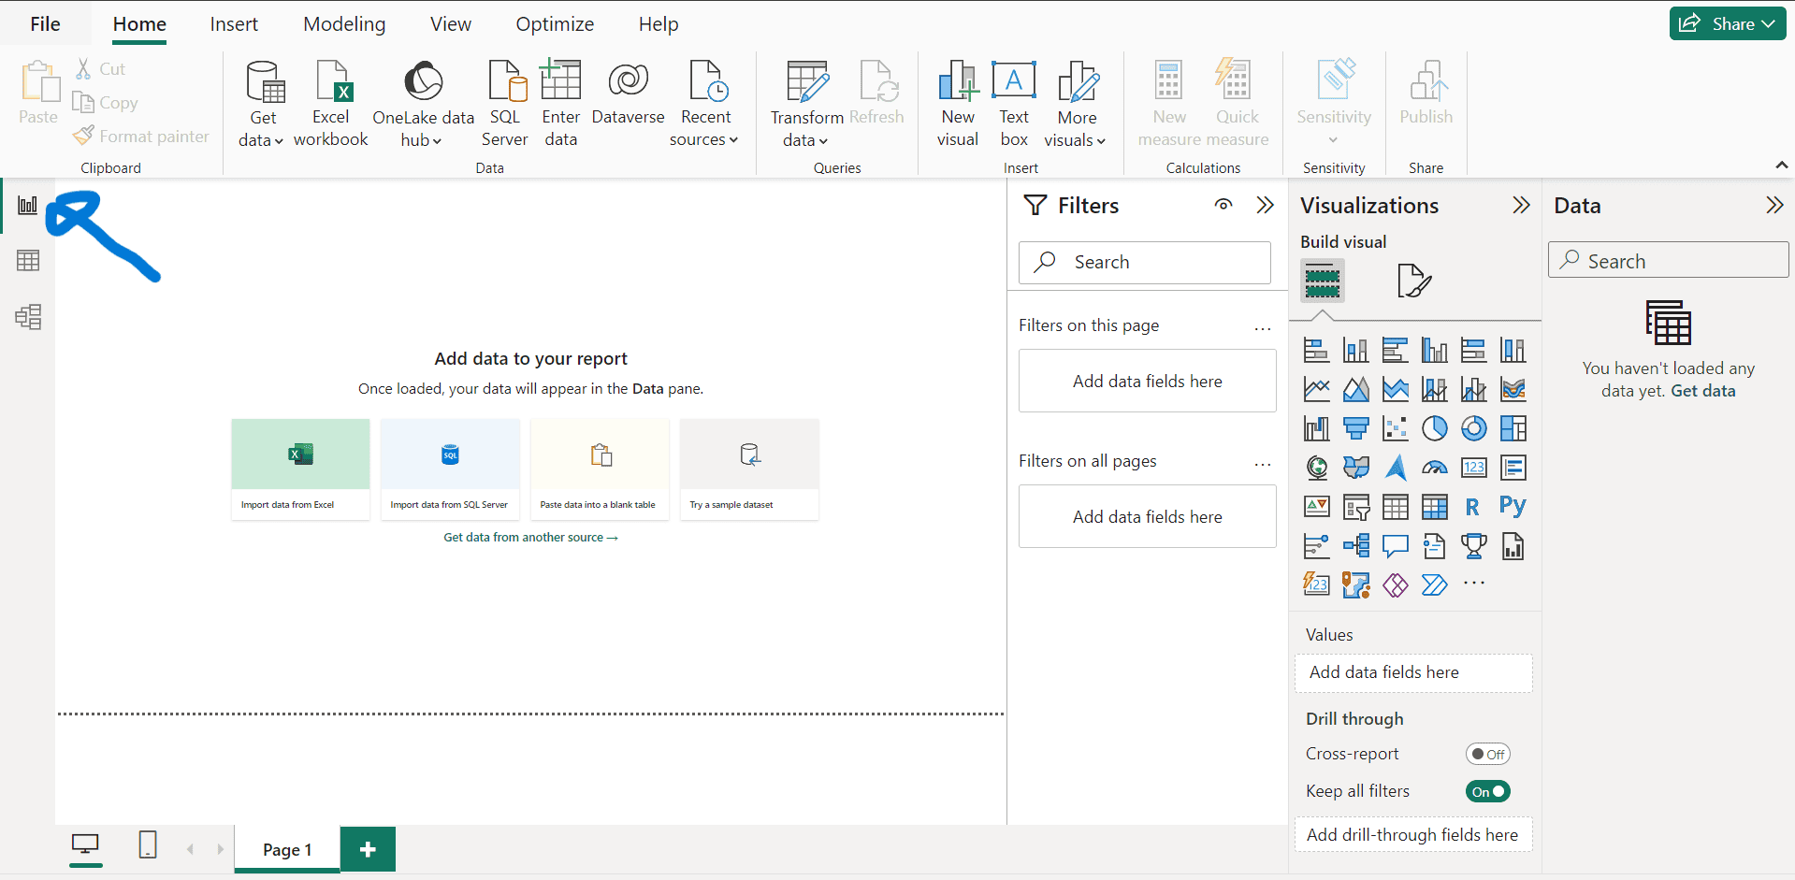Toggle the Filters pane eye icon
The image size is (1795, 880).
[x=1223, y=205]
